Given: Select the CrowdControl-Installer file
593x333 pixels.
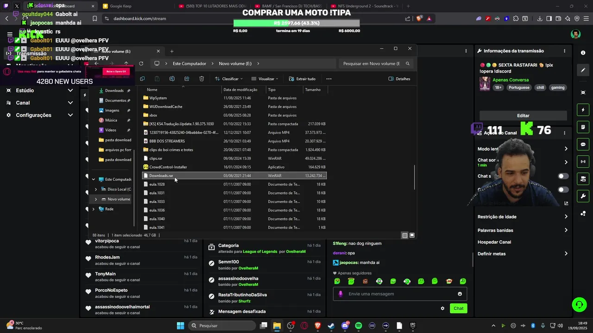Looking at the screenshot, I should click(x=234, y=167).
